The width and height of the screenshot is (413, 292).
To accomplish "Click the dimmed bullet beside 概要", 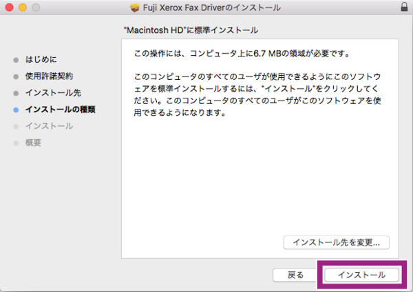I will click(16, 143).
